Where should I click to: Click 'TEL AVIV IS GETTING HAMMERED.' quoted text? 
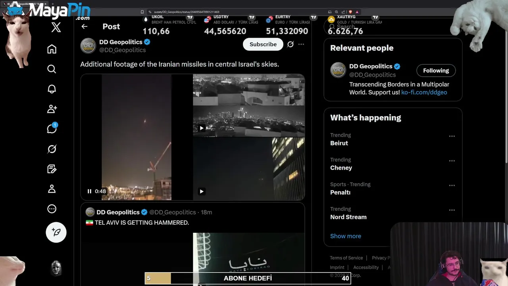point(142,223)
